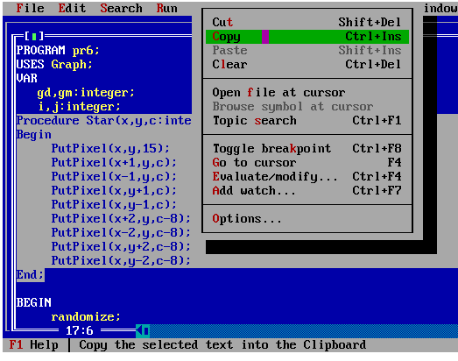Click the gd,gm:integer; declaration
The height and width of the screenshot is (361, 458).
pos(86,93)
